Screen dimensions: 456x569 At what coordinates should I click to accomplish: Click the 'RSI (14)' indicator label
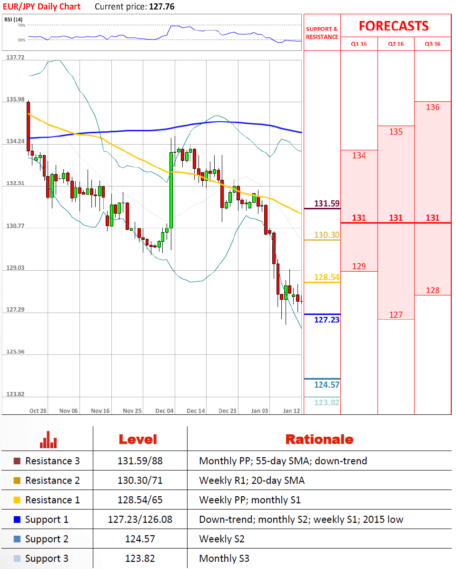click(13, 20)
